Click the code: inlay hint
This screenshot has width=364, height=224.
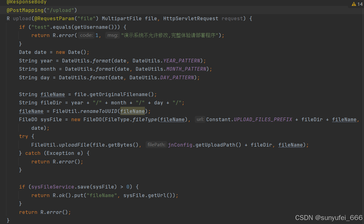click(86, 35)
